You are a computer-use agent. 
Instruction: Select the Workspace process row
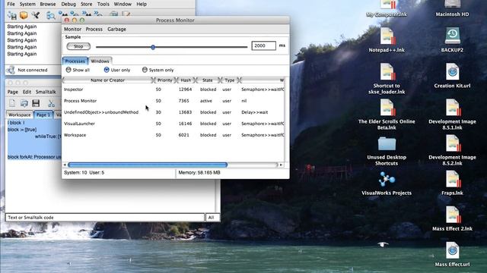click(173, 135)
